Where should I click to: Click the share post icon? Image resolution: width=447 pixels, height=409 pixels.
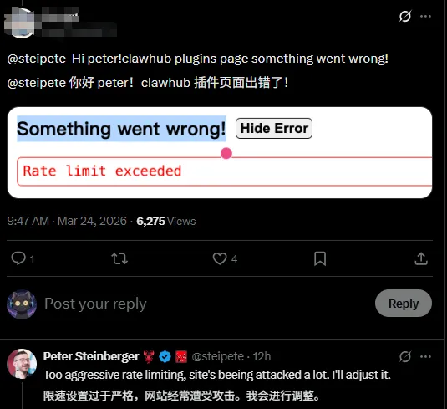[421, 258]
